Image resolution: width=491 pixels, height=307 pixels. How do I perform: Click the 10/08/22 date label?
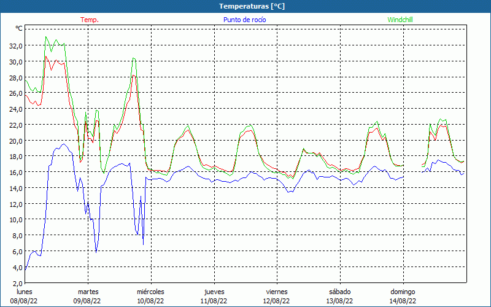(x=150, y=301)
